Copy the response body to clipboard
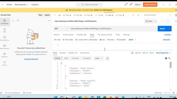The image size is (177, 99). point(166,58)
